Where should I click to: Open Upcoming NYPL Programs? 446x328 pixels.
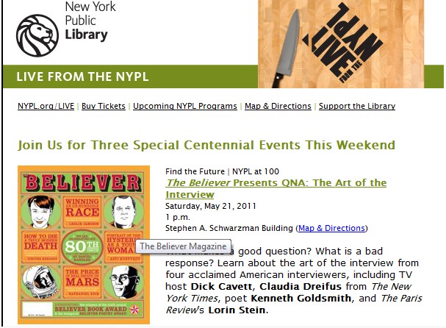(186, 106)
